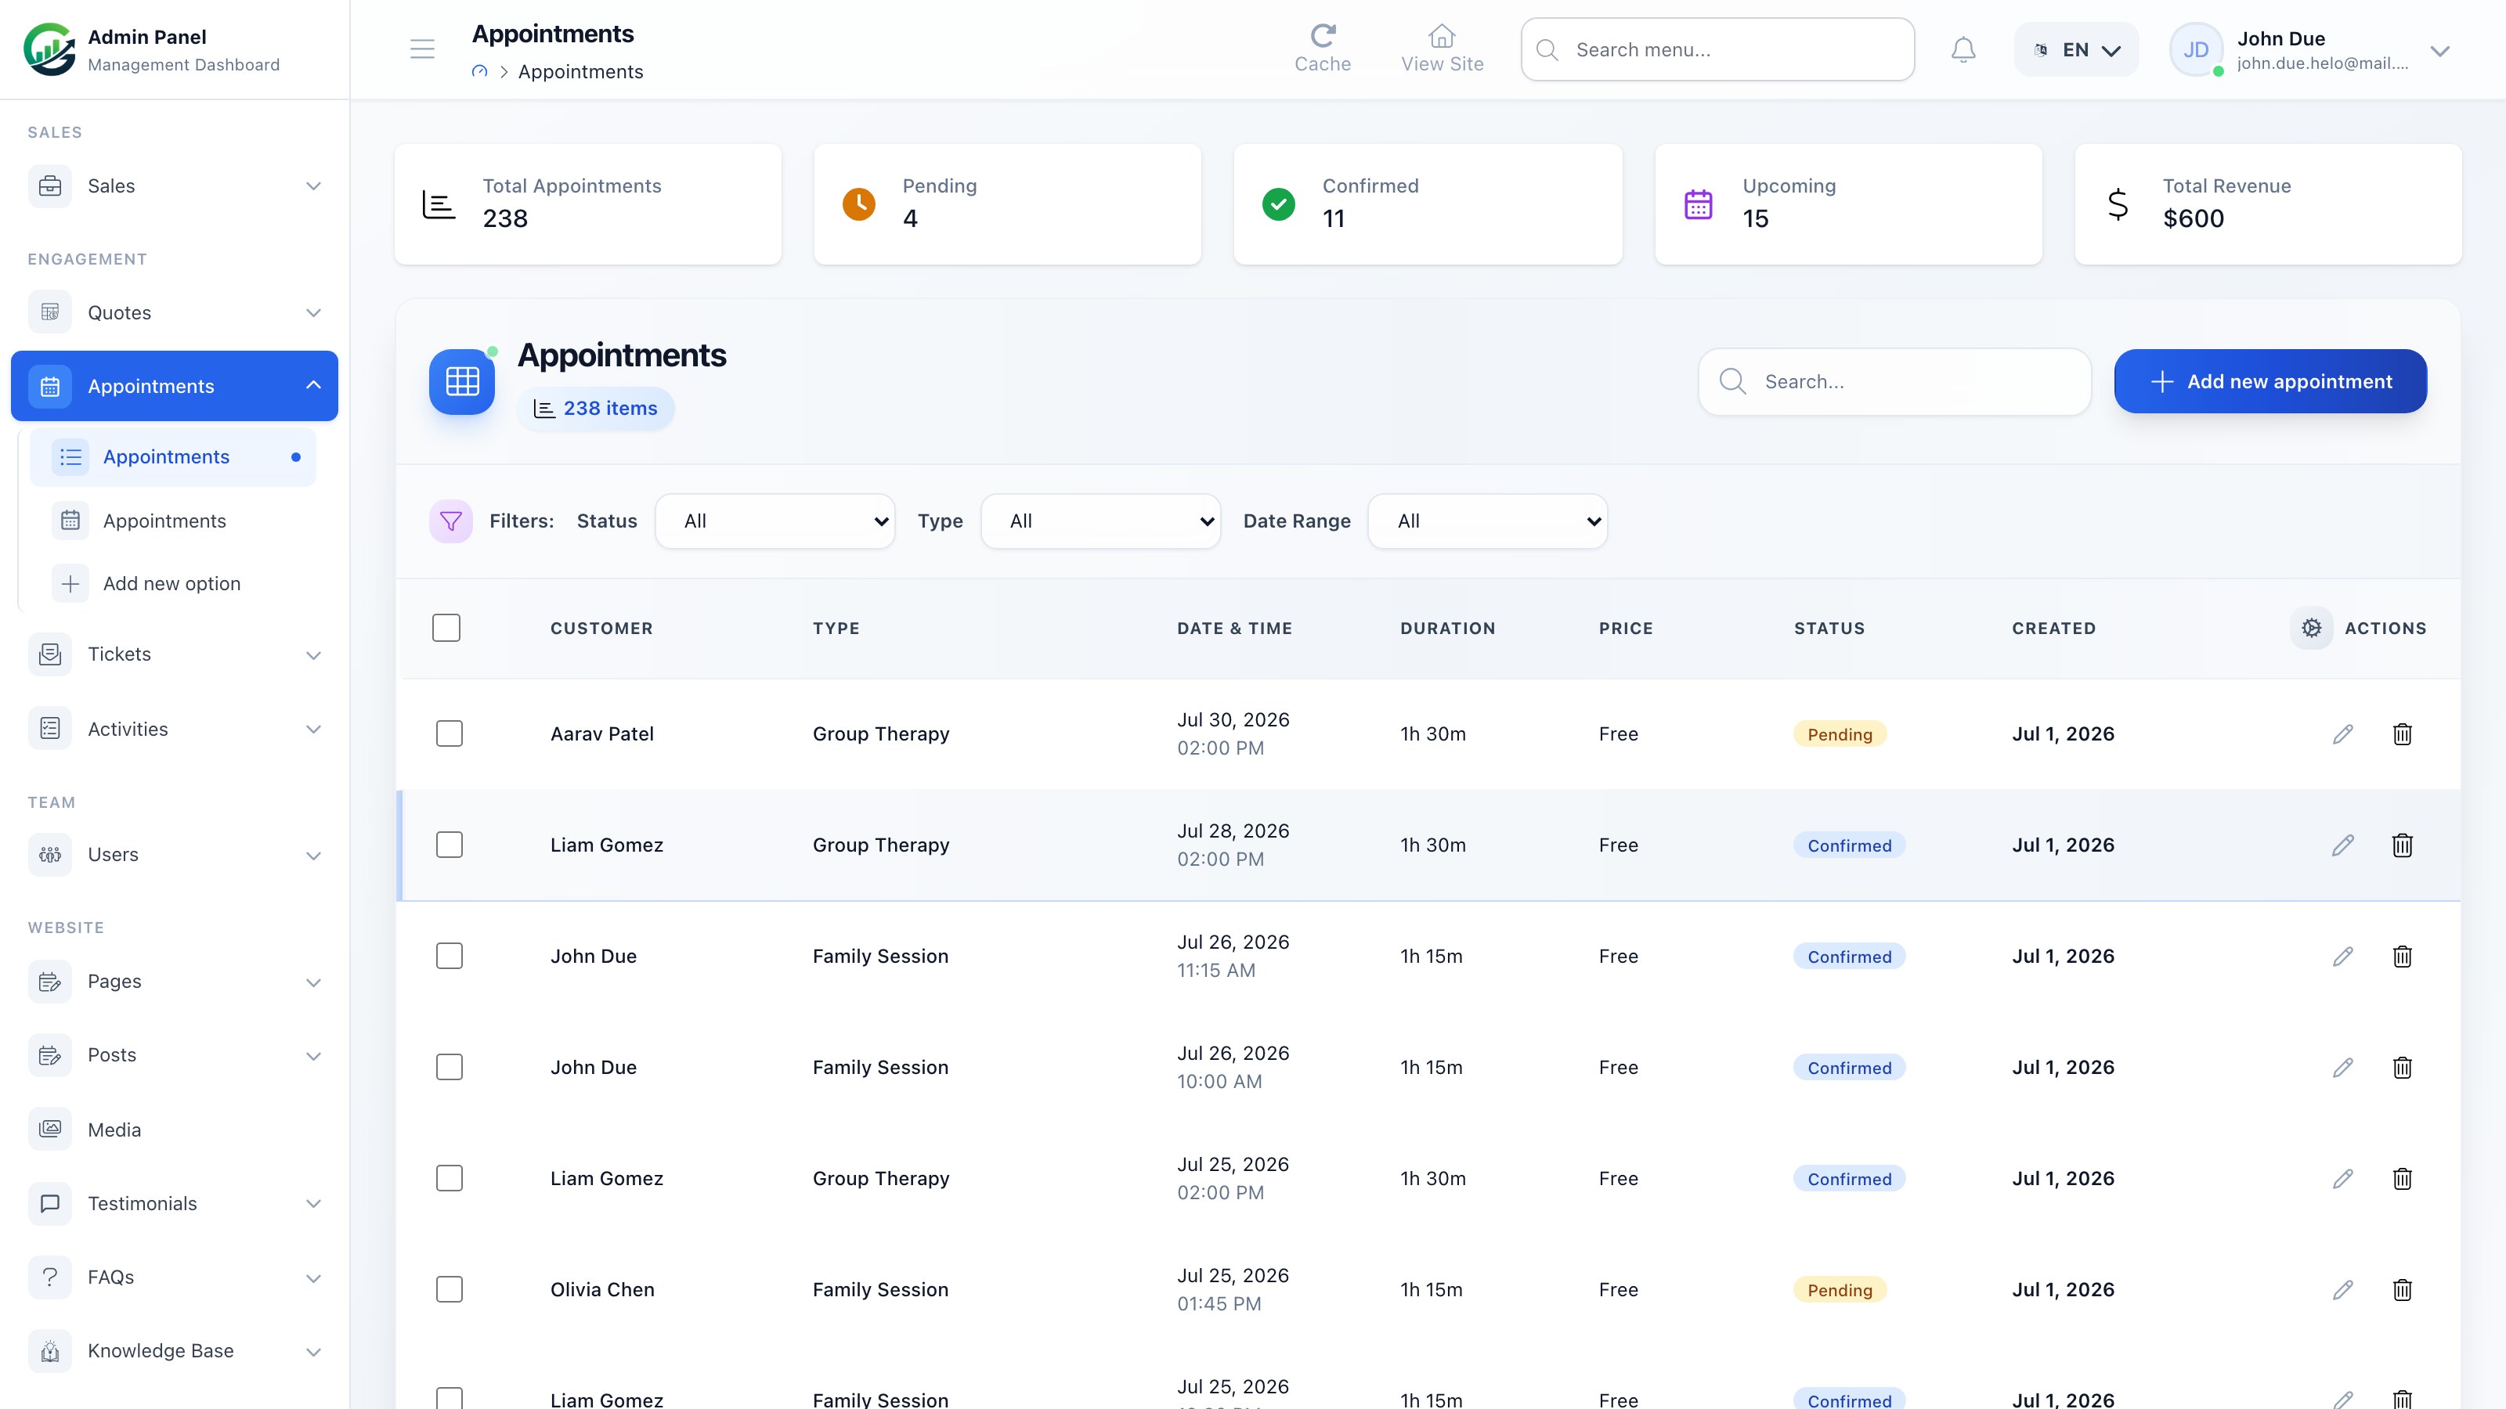2506x1409 pixels.
Task: Toggle the select-all header checkbox
Action: point(446,628)
